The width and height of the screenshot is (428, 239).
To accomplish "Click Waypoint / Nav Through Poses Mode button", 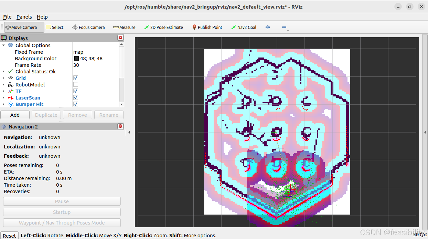I will [62, 222].
